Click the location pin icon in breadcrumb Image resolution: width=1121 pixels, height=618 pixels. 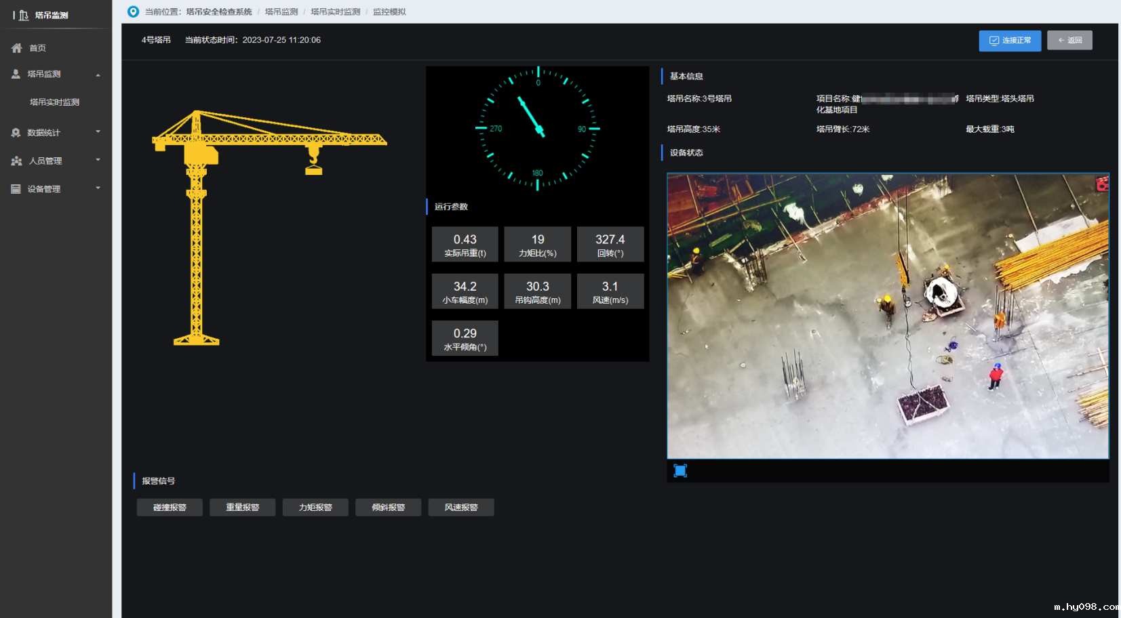(x=134, y=12)
